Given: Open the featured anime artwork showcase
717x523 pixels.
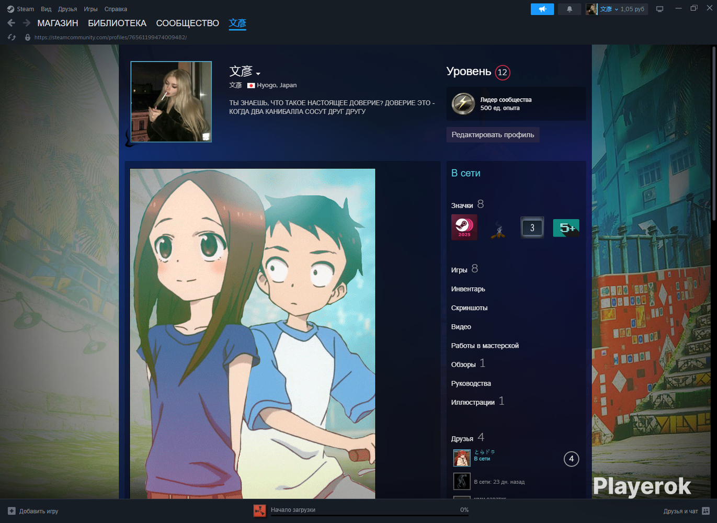Looking at the screenshot, I should click(253, 334).
